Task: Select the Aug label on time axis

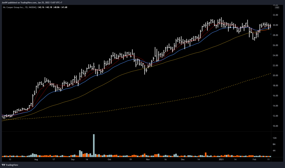Action: [x=36, y=160]
